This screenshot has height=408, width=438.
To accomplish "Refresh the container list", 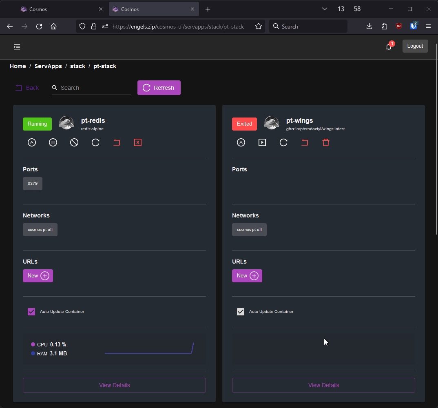I will coord(159,88).
